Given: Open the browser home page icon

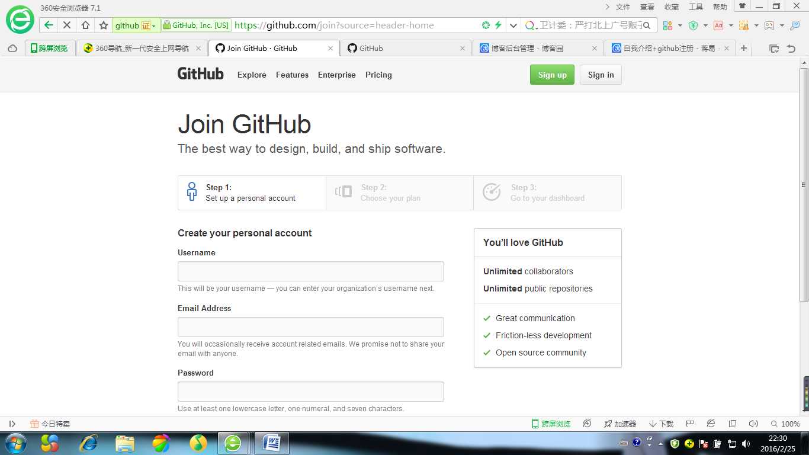Looking at the screenshot, I should (85, 25).
